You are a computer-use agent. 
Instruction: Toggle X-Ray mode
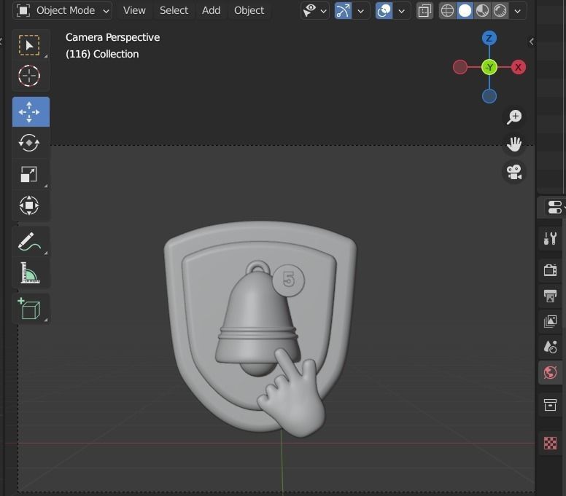click(424, 11)
